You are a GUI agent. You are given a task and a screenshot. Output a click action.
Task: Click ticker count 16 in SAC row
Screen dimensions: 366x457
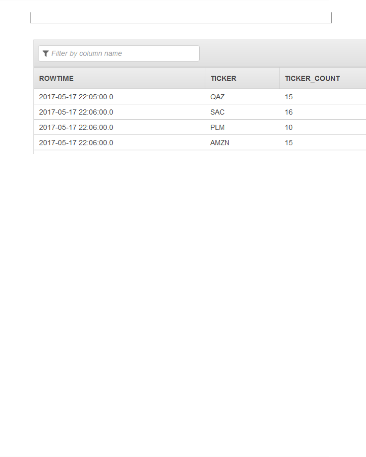click(323, 112)
